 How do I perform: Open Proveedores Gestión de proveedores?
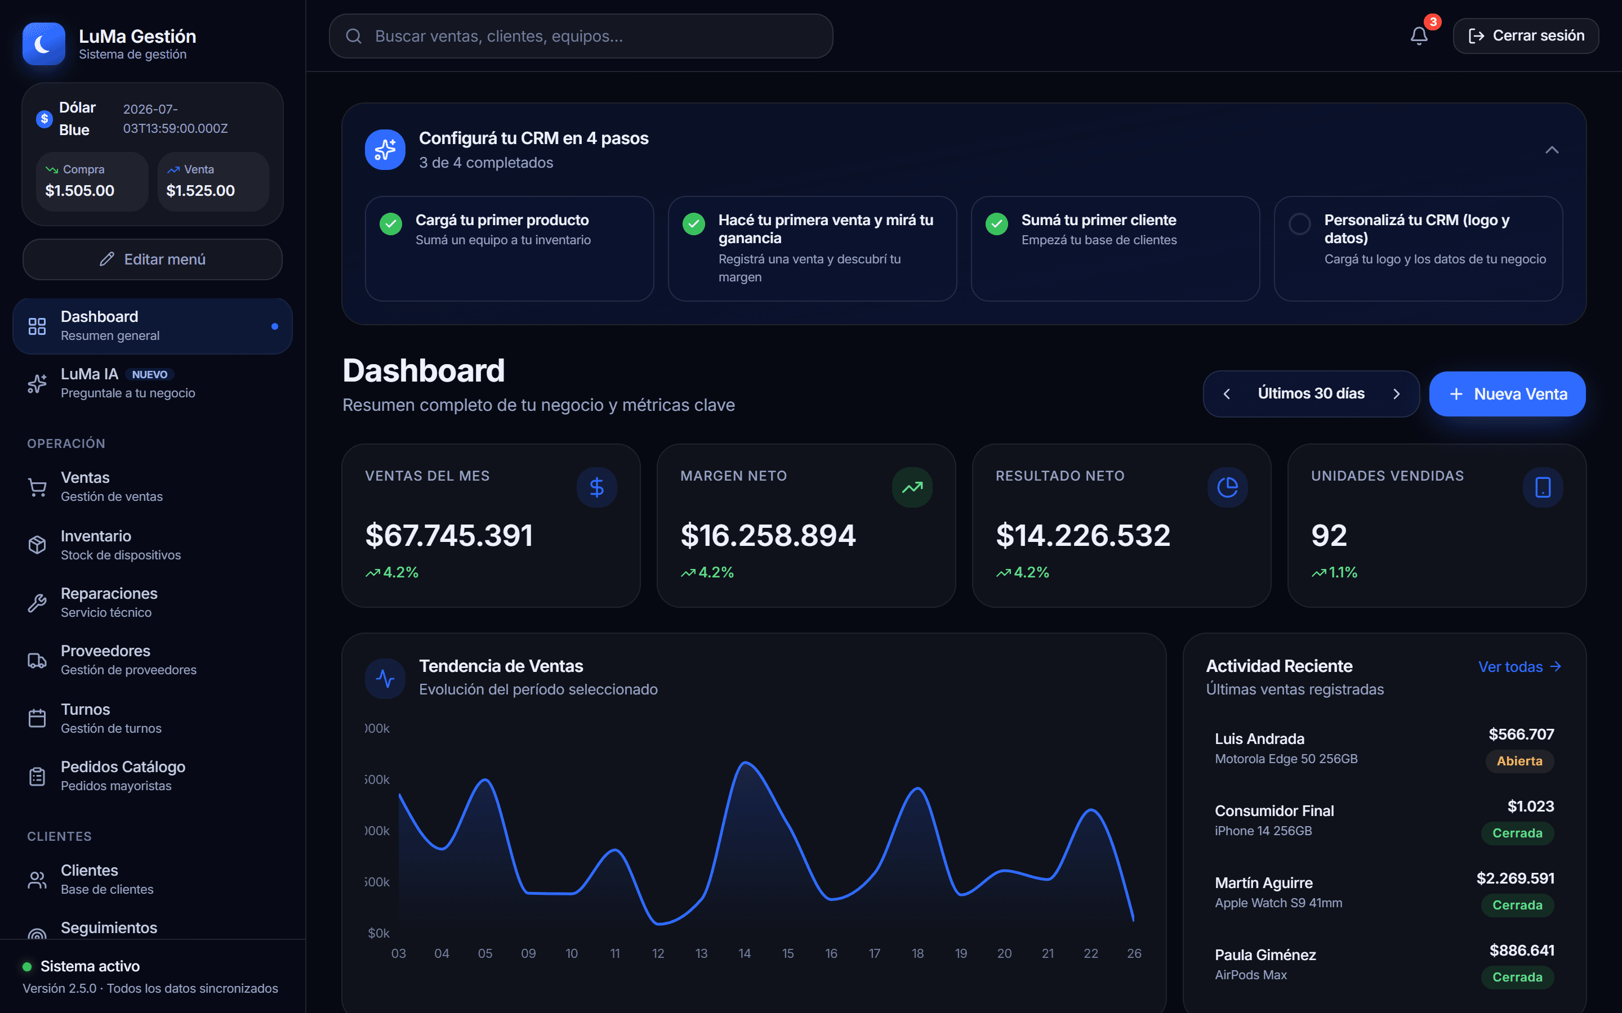coord(153,661)
